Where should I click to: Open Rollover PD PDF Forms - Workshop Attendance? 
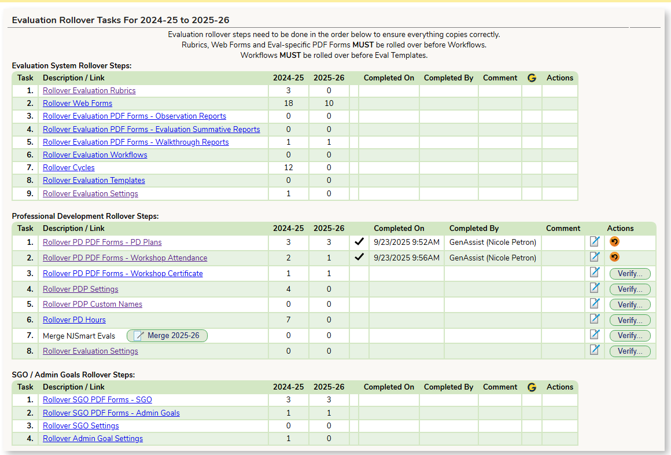pyautogui.click(x=125, y=258)
